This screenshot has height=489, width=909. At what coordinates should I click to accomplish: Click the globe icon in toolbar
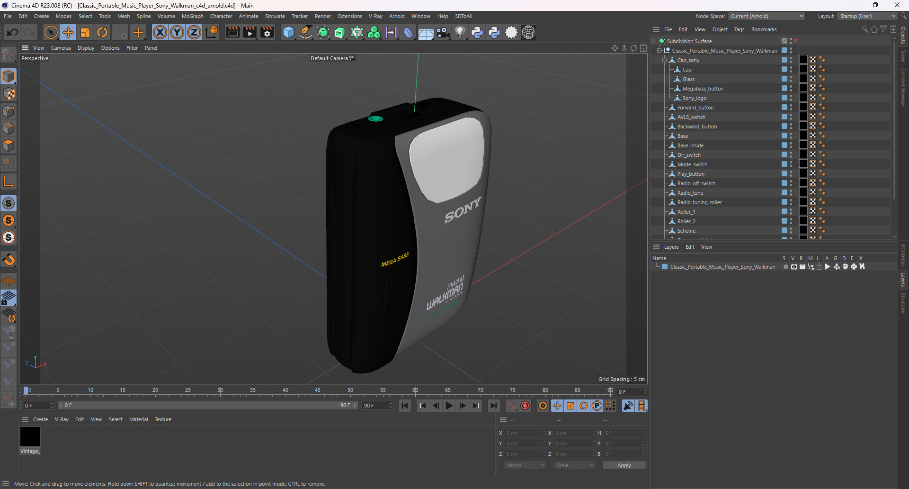click(528, 32)
